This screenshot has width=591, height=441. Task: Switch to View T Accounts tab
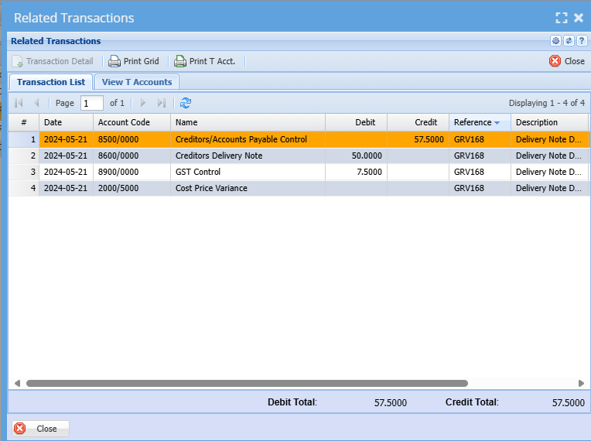coord(137,82)
